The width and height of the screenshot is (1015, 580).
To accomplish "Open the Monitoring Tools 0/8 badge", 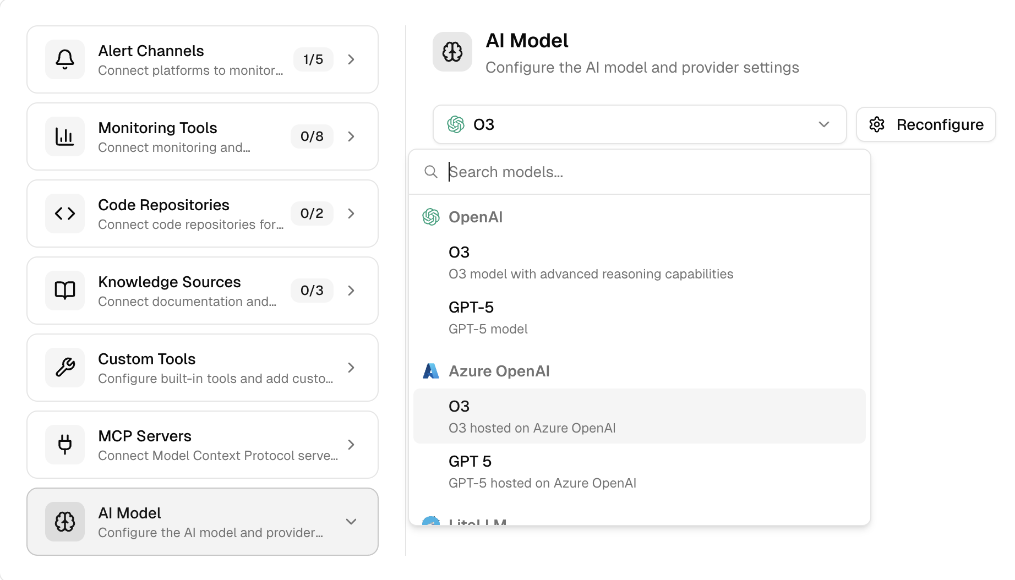I will point(312,136).
